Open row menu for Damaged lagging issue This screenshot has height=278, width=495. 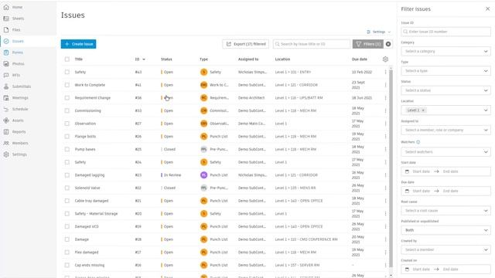pos(385,175)
